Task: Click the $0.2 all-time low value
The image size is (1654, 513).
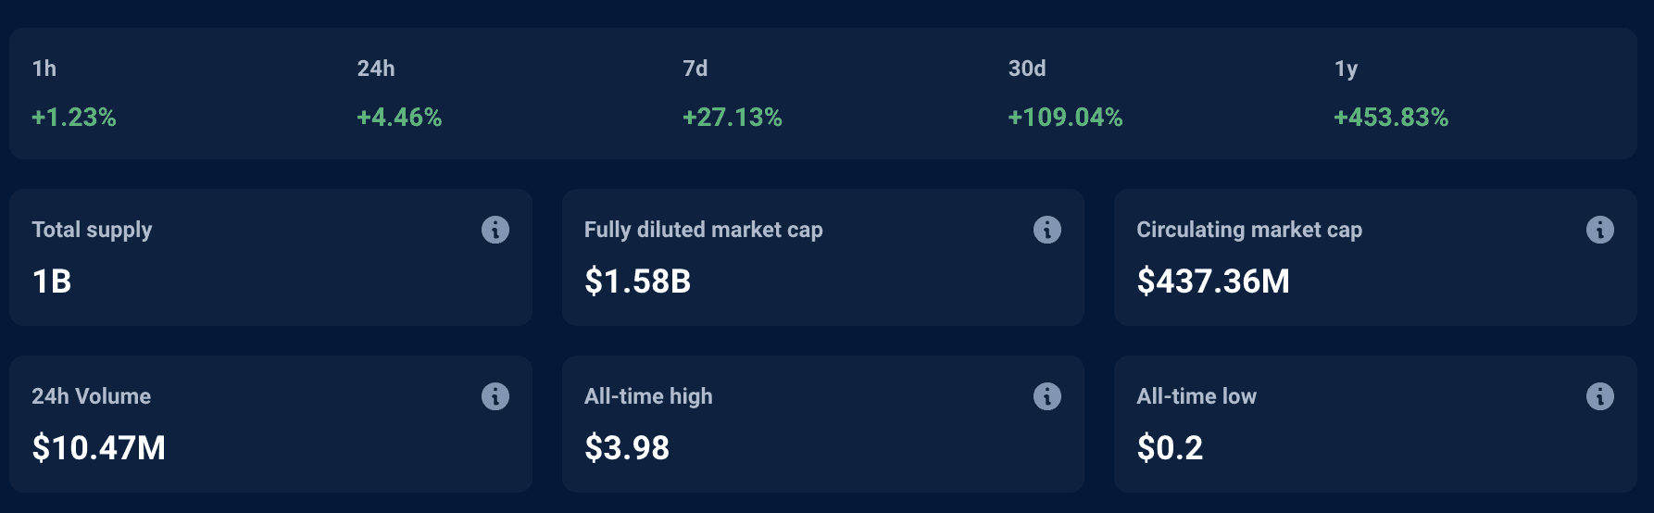Action: (x=1170, y=448)
